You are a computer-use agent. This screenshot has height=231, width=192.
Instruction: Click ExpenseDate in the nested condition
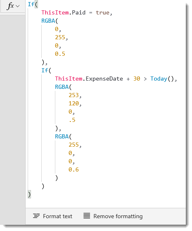click(104, 79)
